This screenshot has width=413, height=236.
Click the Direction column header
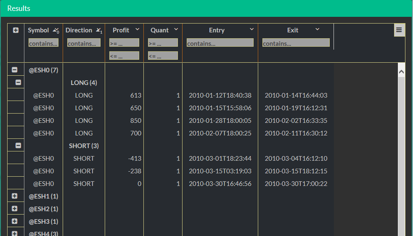(x=79, y=30)
